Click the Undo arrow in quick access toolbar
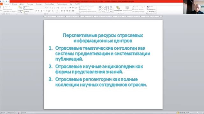 point(3,1)
